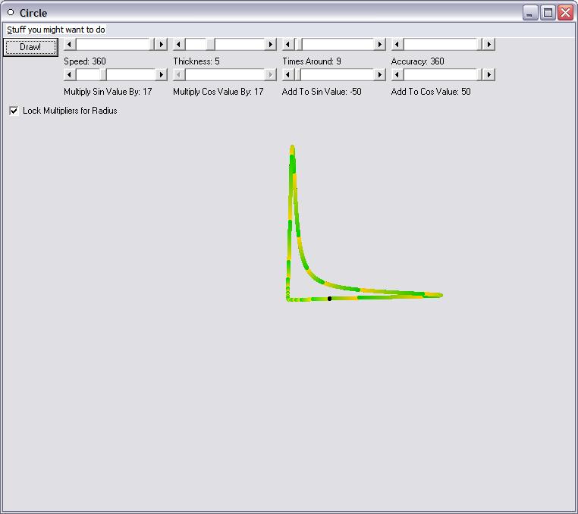
Task: Increase Multiply Sin Value with right arrow
Action: [161, 74]
